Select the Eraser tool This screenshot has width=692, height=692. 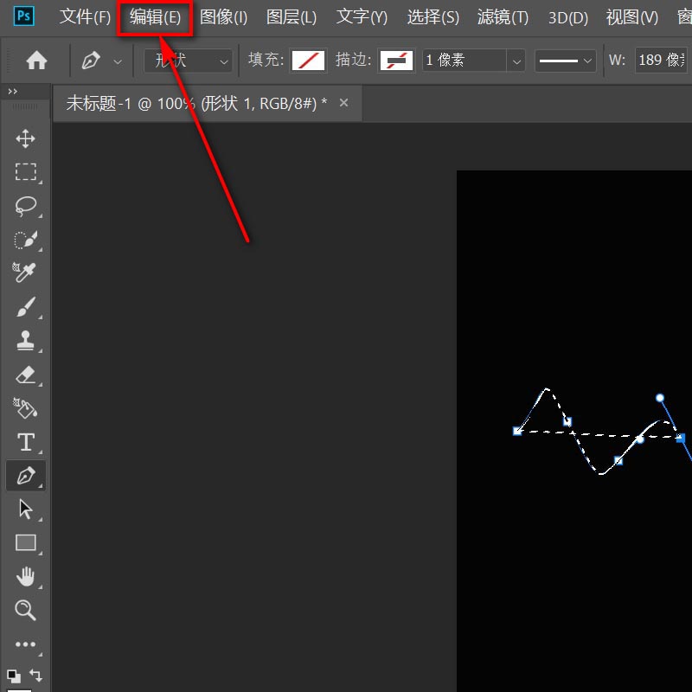pos(25,375)
